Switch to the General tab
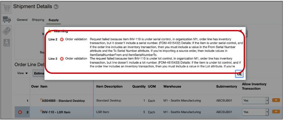 [x=22, y=20]
